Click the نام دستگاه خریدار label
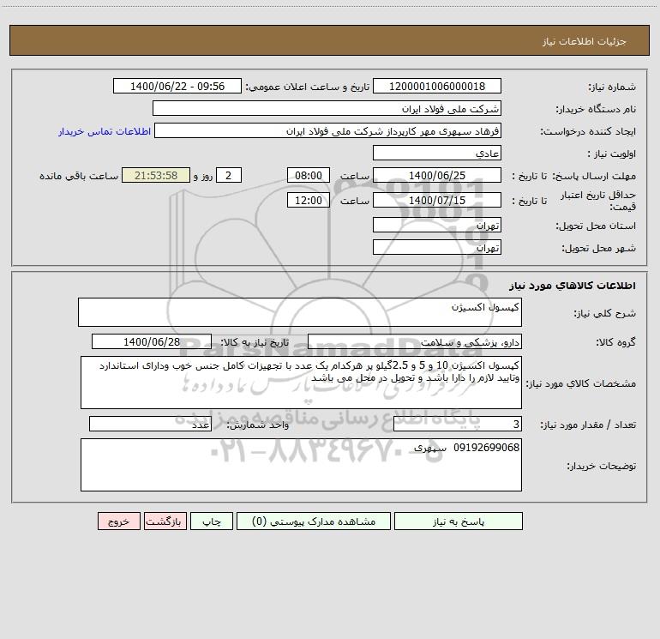The image size is (660, 639). (x=596, y=110)
